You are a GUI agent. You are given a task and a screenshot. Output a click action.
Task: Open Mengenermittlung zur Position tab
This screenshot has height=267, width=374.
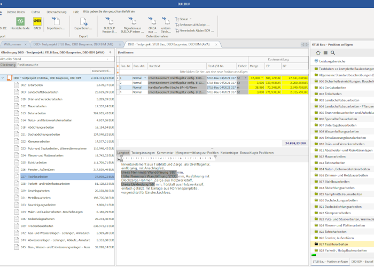(x=197, y=153)
